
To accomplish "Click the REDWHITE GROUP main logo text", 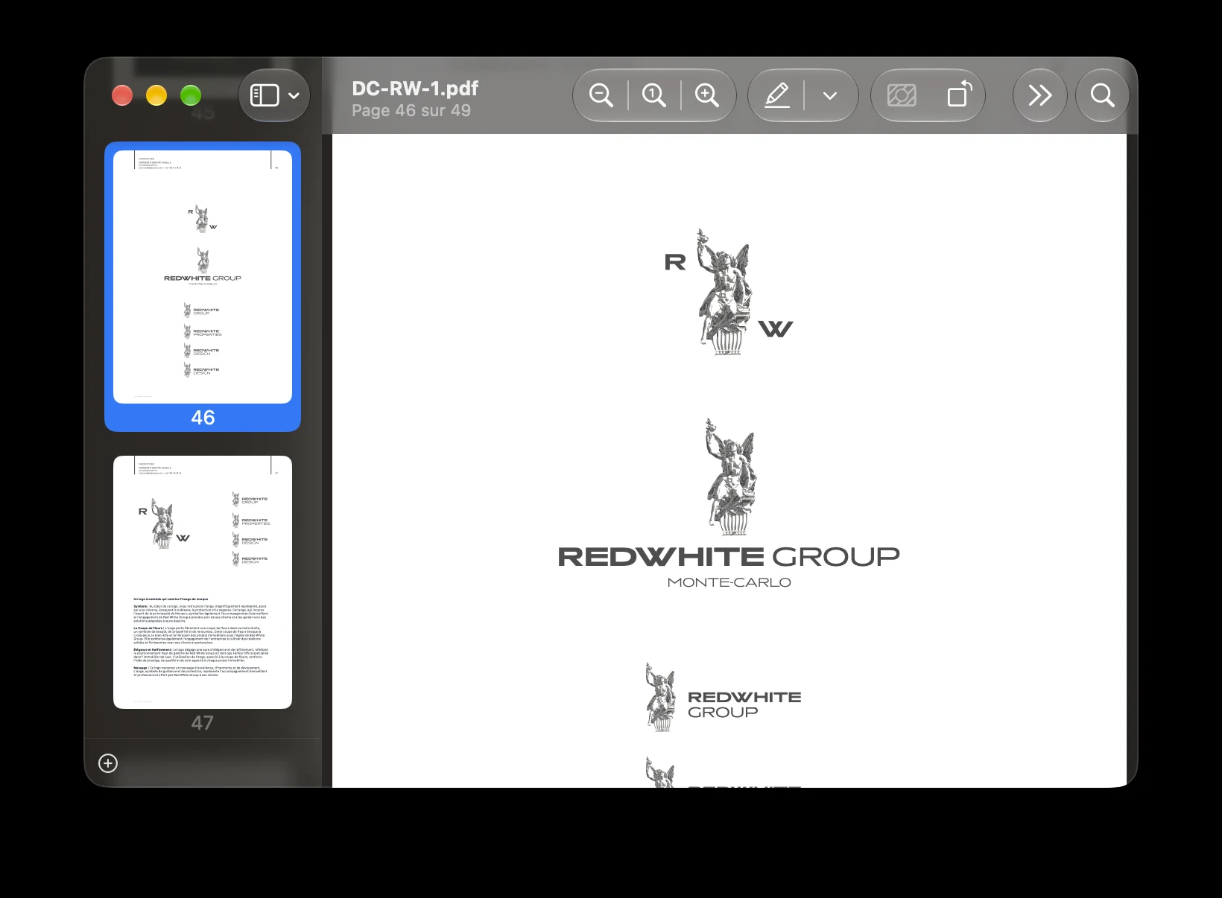I will point(729,557).
